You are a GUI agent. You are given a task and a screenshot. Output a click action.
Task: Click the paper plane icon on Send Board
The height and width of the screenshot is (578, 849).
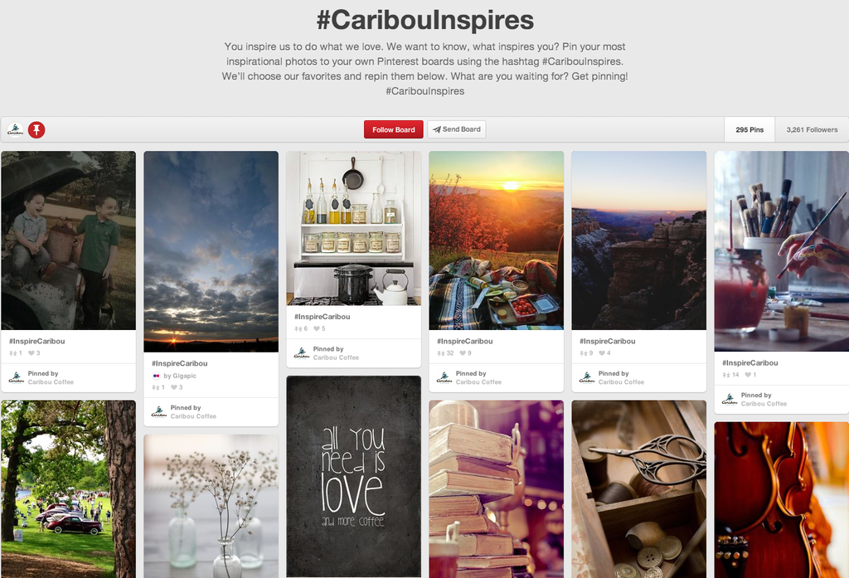436,129
